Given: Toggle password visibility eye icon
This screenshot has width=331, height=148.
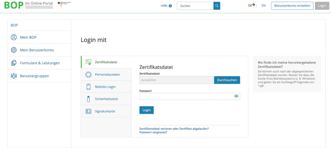Looking at the screenshot, I should pyautogui.click(x=236, y=96).
